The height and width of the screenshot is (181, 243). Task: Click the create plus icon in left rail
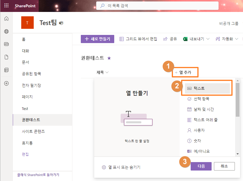coord(6,84)
